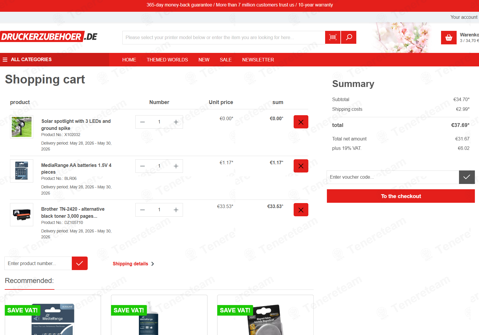Open the NEW menu item
Viewport: 479px width, 335px height.
point(204,60)
